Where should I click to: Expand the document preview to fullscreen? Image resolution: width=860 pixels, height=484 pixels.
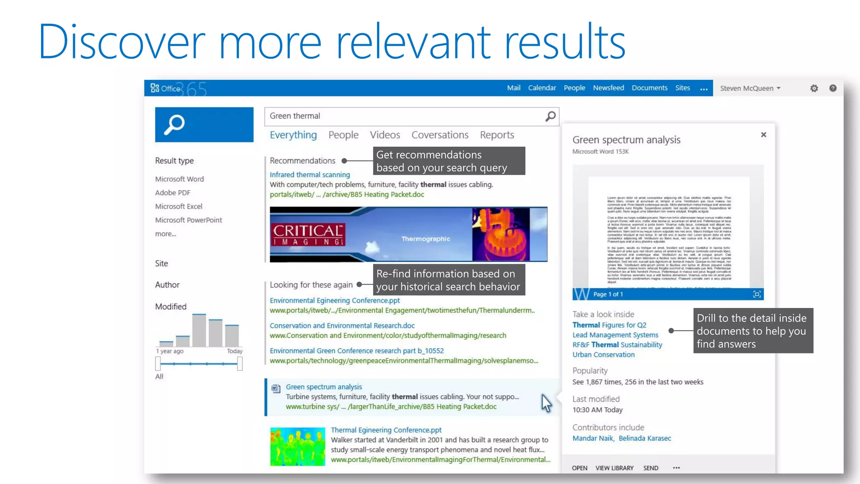[x=757, y=294]
